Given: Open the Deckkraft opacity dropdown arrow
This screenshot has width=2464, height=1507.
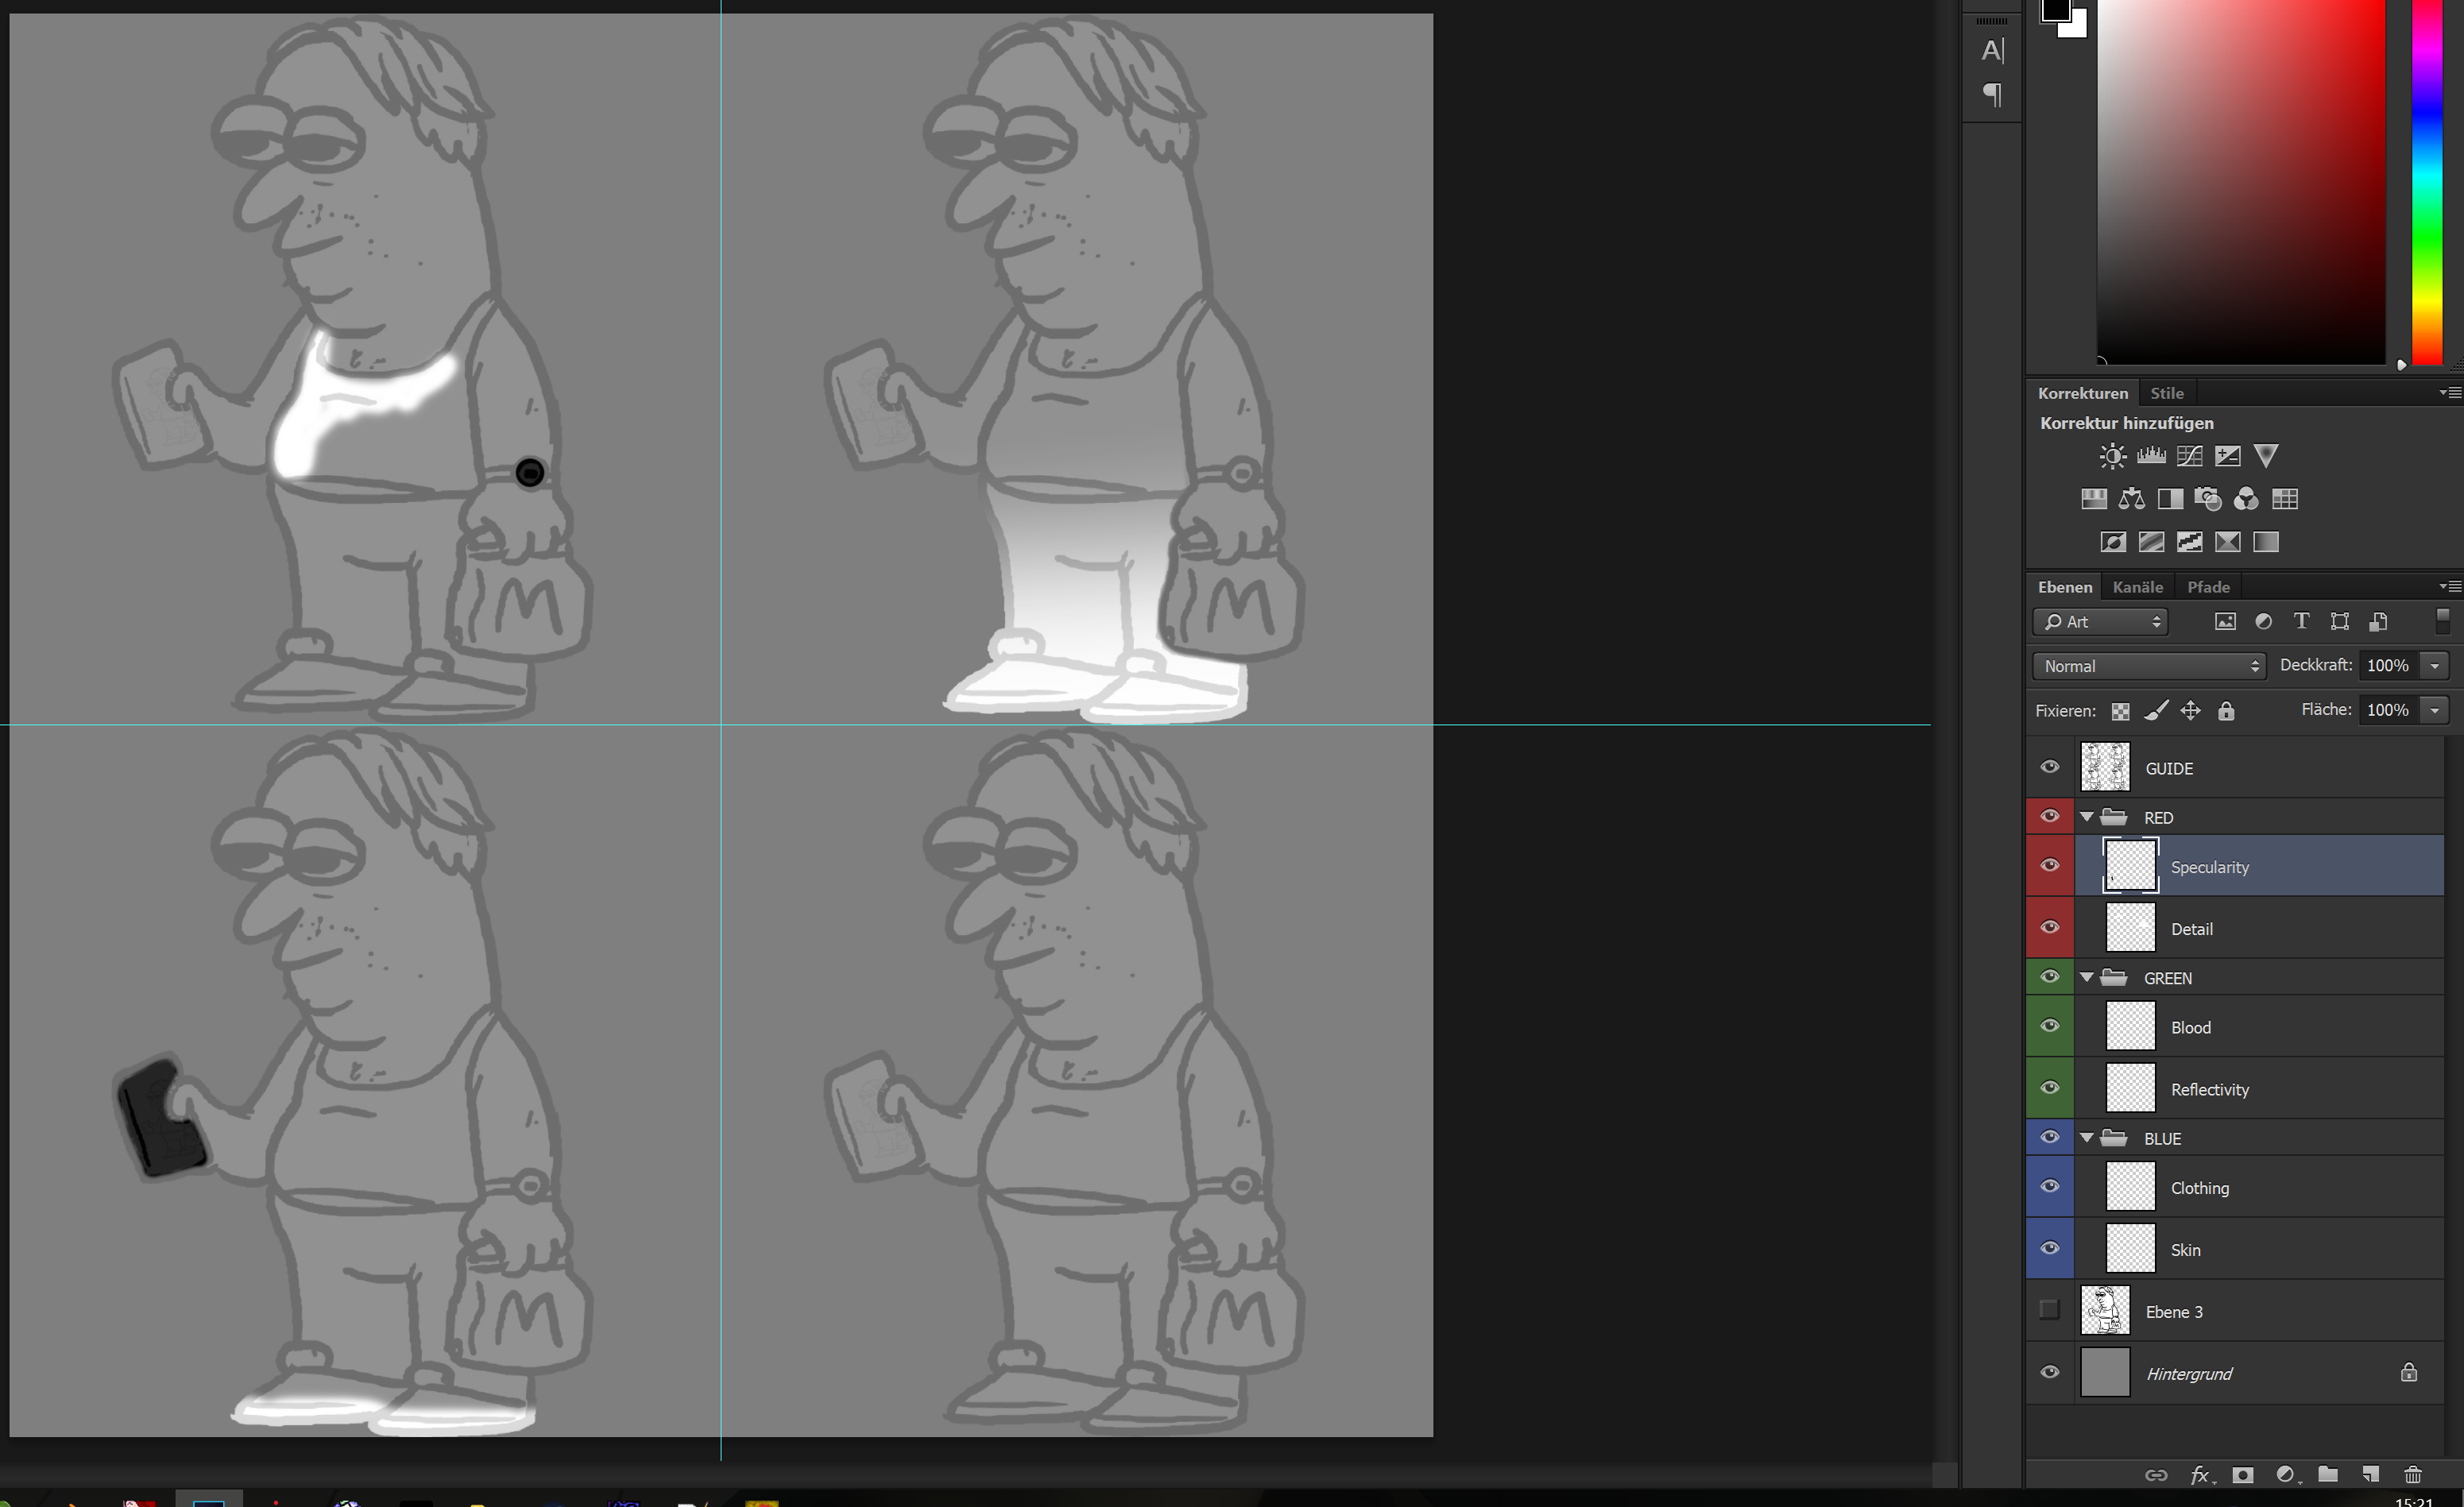Looking at the screenshot, I should pos(2435,666).
